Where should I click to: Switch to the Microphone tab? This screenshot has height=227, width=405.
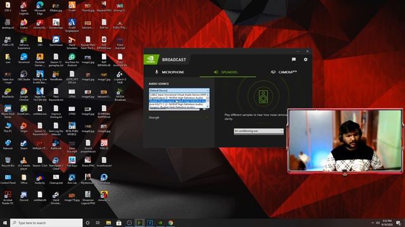170,72
